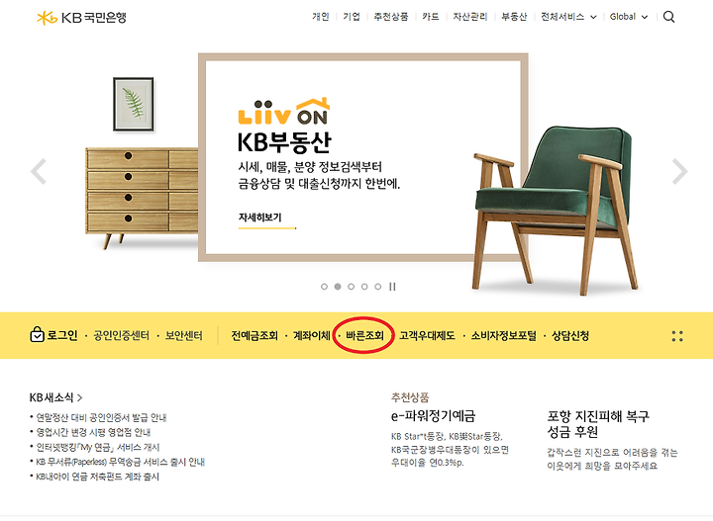Expand KB새소식 with the chevron
The height and width of the screenshot is (521, 713).
point(80,398)
